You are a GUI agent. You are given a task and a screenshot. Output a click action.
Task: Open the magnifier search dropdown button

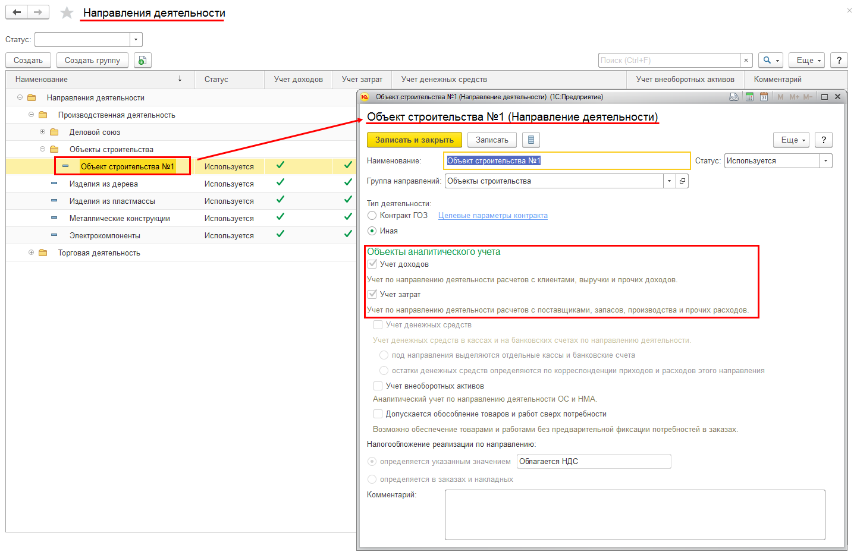click(x=771, y=60)
